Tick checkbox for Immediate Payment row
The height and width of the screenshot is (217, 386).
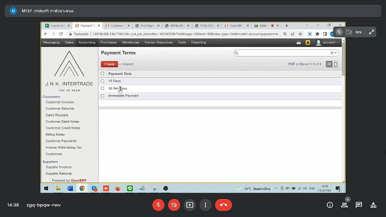click(102, 96)
